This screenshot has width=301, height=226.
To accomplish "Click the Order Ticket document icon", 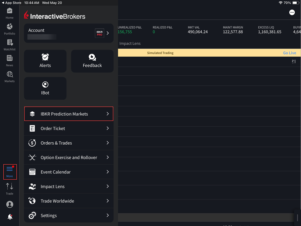I will [32, 128].
